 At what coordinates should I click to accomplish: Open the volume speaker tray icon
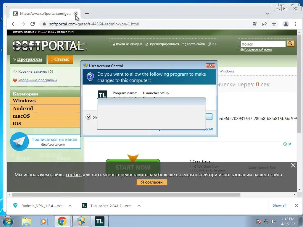tap(273, 221)
